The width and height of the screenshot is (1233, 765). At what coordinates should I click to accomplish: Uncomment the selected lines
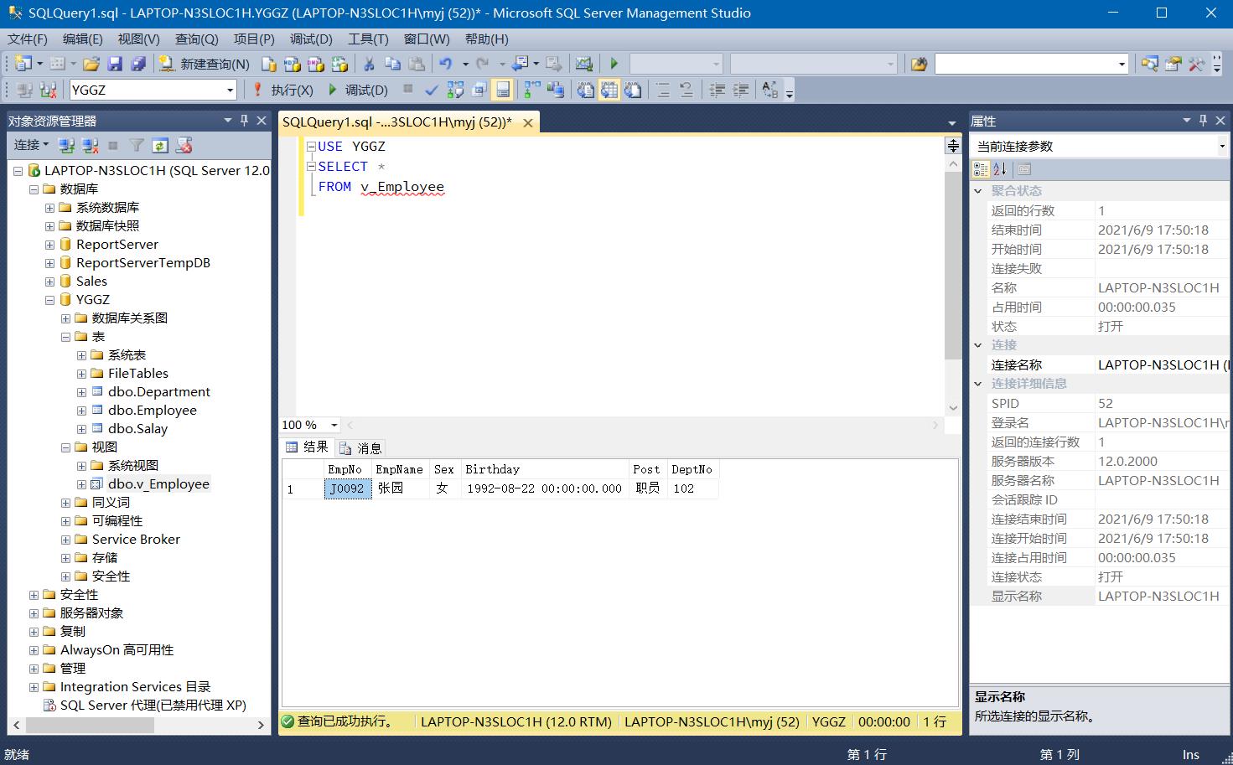686,90
